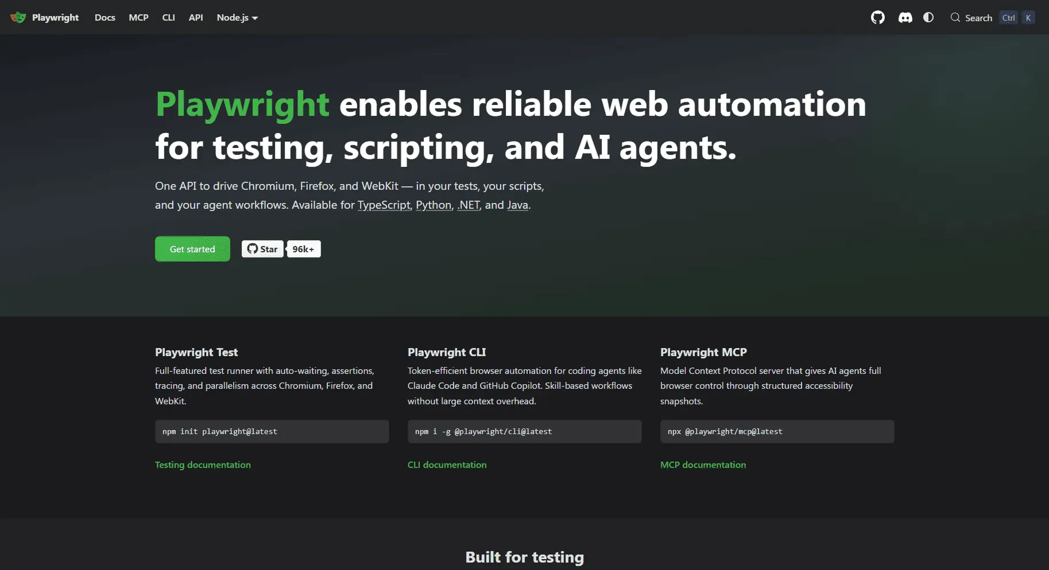
Task: Open MCP documentation link
Action: [x=703, y=464]
